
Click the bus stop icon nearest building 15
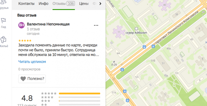(127, 100)
